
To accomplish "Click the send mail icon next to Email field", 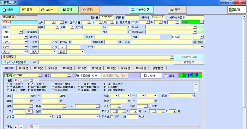I will pos(200,27).
